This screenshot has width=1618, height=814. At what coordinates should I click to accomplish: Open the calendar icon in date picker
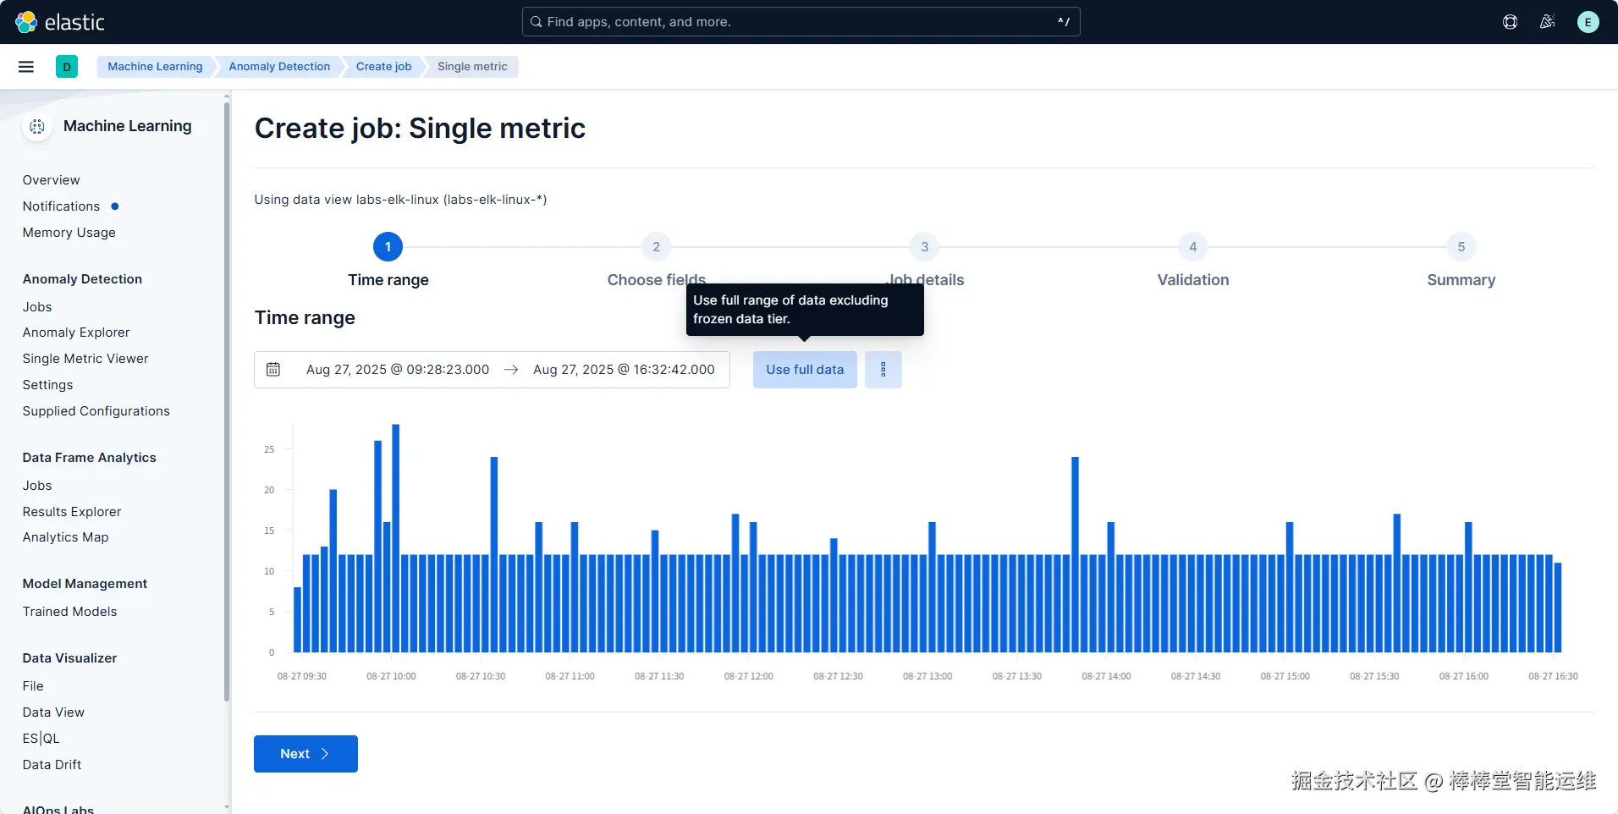click(273, 370)
